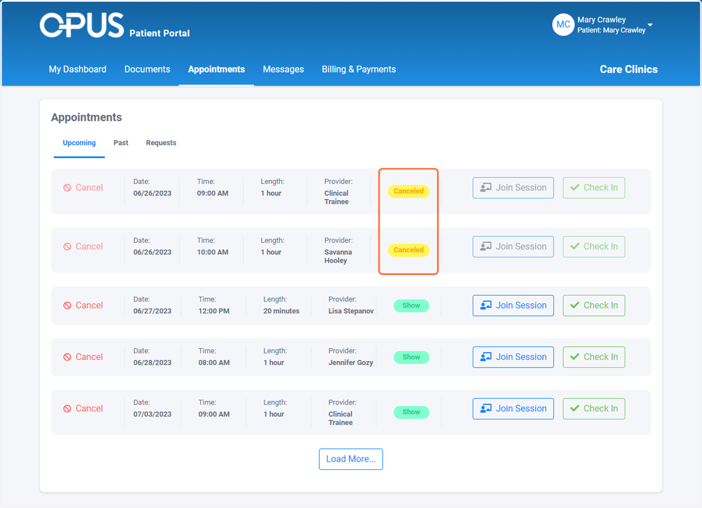Cancel the 07/03/2023 Clinical Trainee appointment
The image size is (702, 508).
click(83, 409)
